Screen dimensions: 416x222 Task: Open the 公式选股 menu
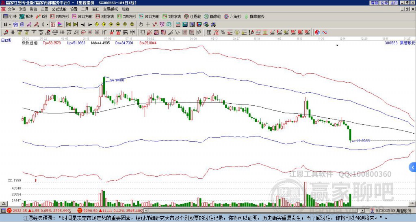click(x=59, y=9)
